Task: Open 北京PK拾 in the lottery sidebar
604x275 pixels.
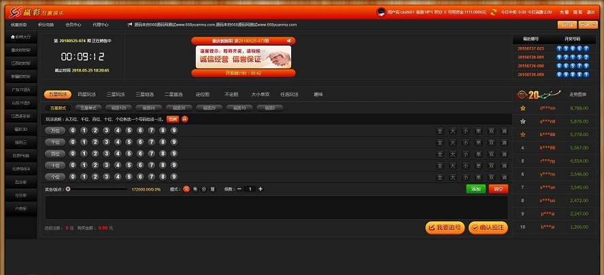Action: coord(20,156)
